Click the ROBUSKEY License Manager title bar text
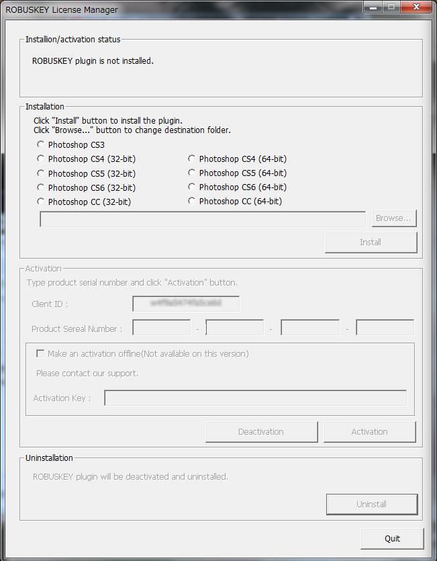This screenshot has height=561, width=437. (x=62, y=9)
